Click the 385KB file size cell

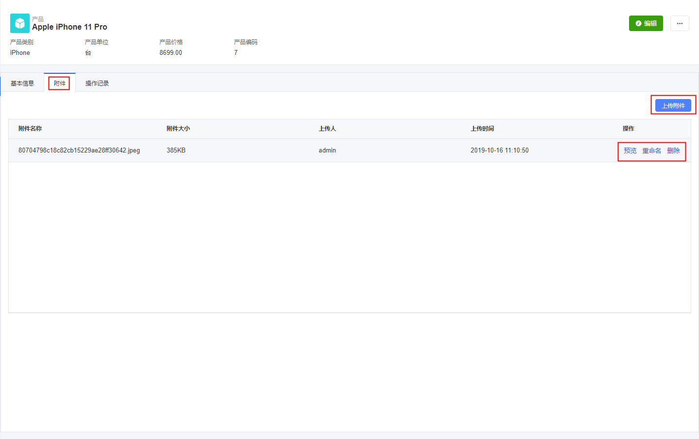pyautogui.click(x=176, y=151)
